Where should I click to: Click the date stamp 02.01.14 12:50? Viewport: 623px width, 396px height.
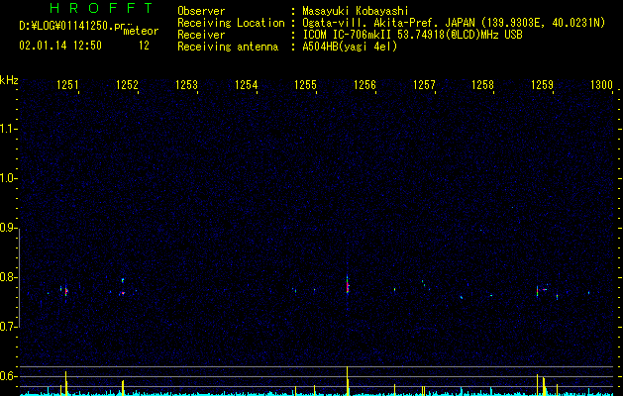coord(60,46)
